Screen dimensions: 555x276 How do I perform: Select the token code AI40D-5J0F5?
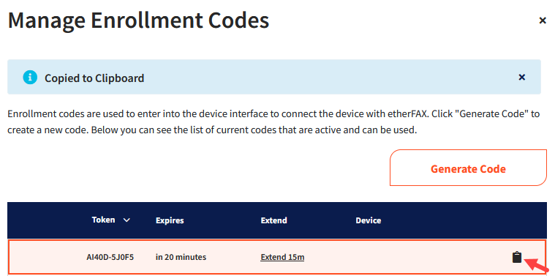[x=110, y=257]
